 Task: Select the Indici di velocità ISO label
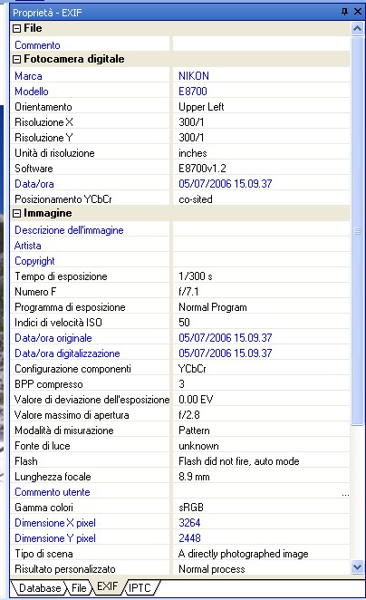(x=58, y=323)
